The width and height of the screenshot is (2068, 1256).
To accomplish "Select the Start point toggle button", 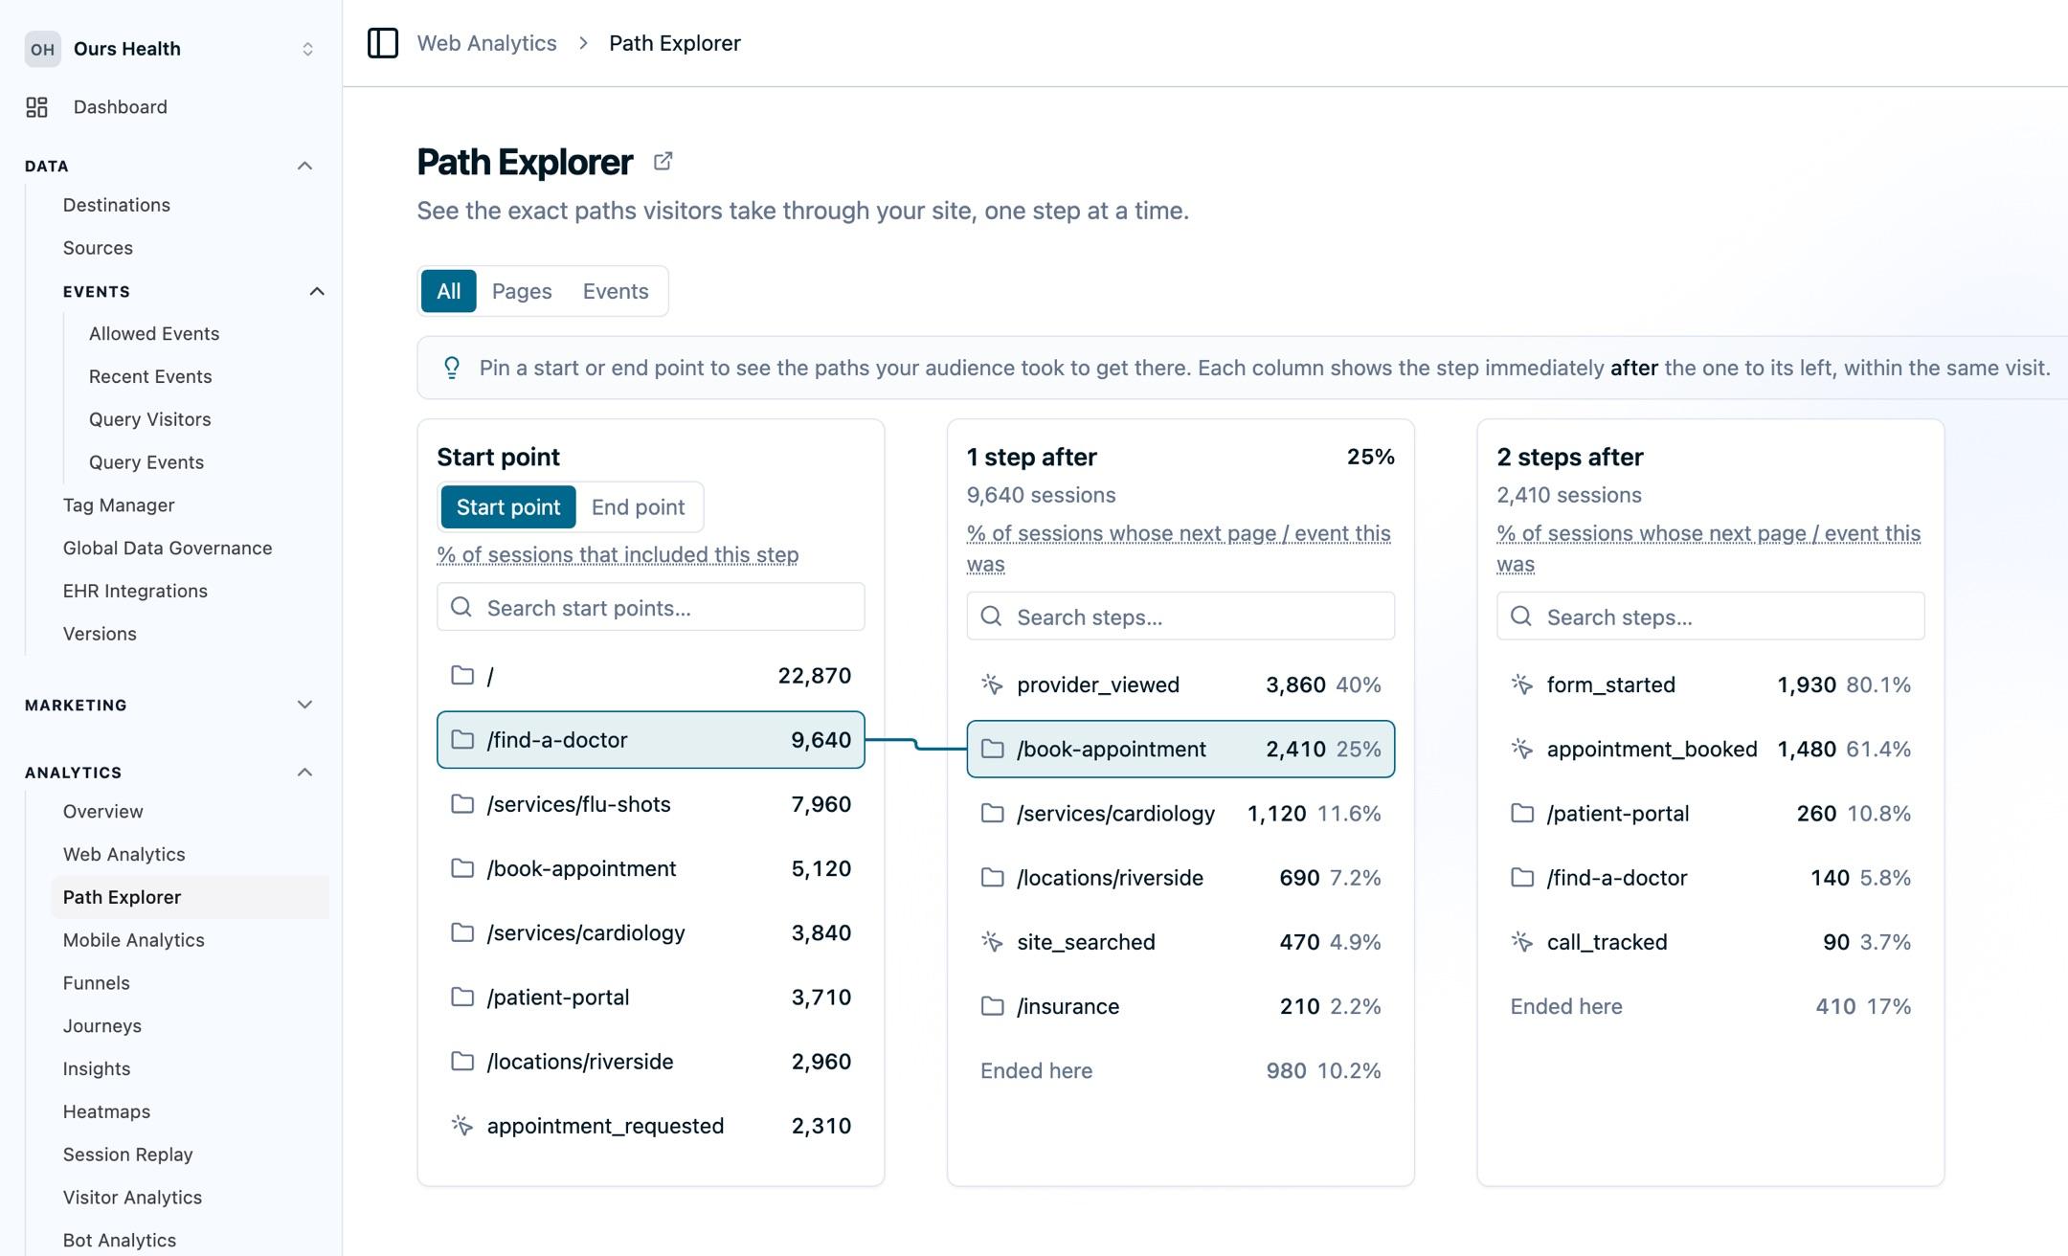I will click(508, 506).
